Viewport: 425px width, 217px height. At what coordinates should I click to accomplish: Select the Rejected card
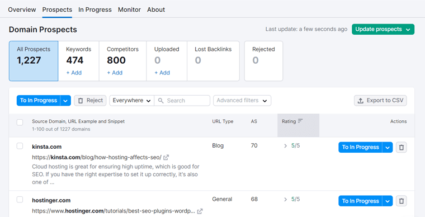263,61
